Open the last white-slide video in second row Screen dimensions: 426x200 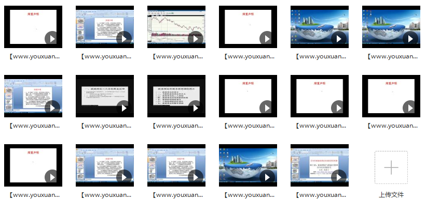click(x=391, y=96)
